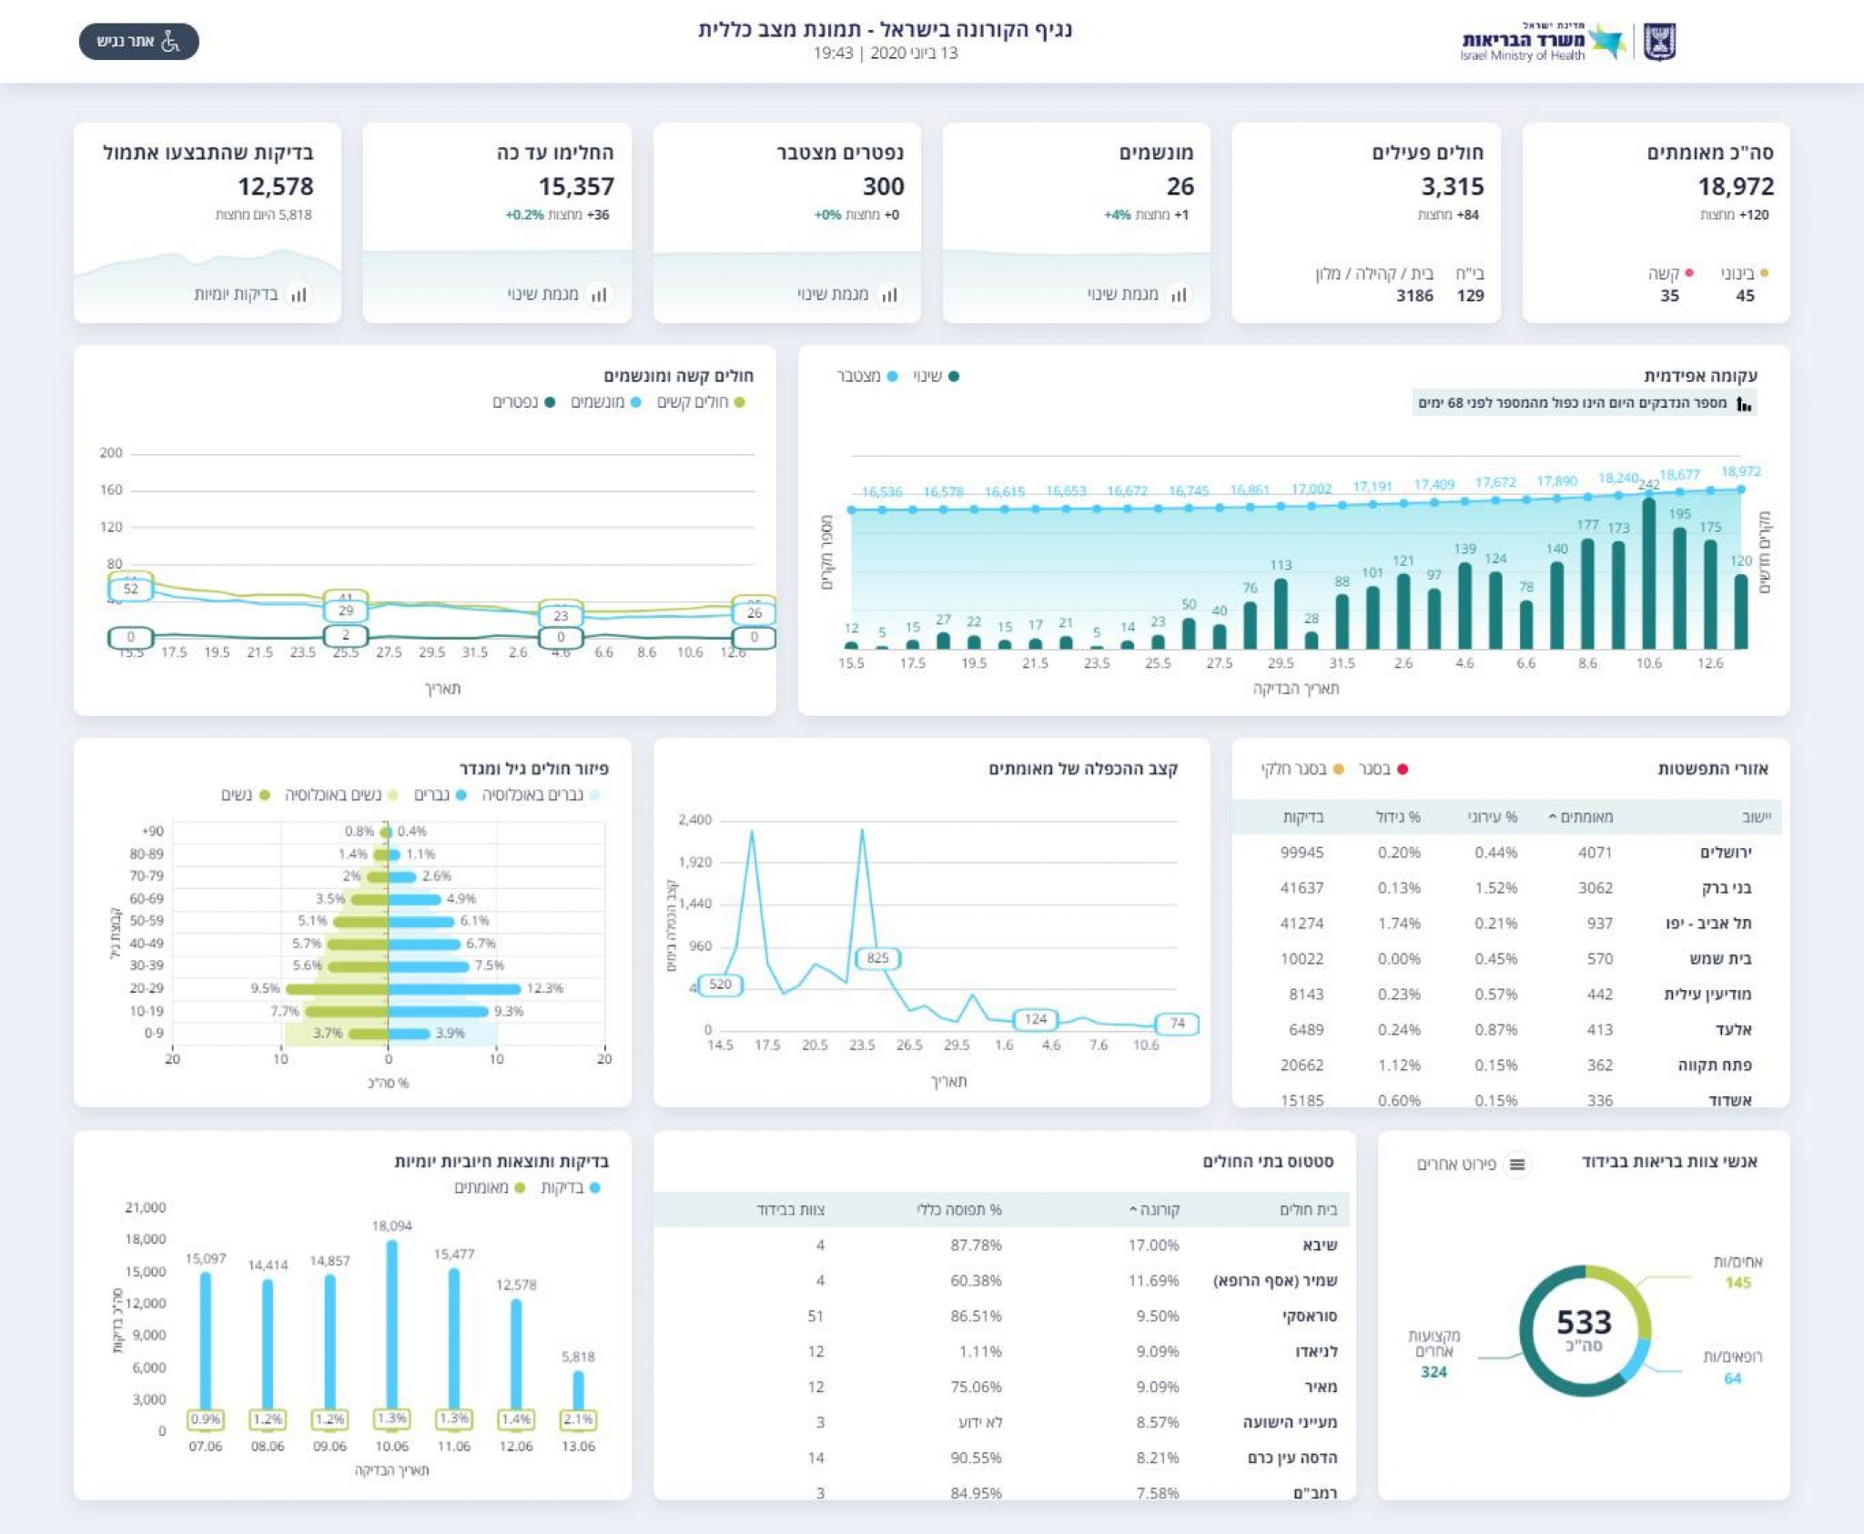Click the hospital name column header

click(x=1308, y=1209)
